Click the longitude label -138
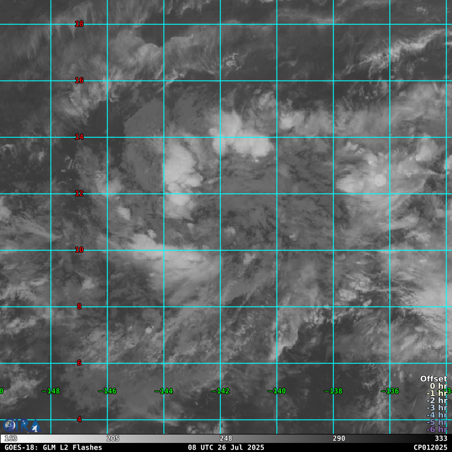Screen dimensions: 452x452 (333, 391)
